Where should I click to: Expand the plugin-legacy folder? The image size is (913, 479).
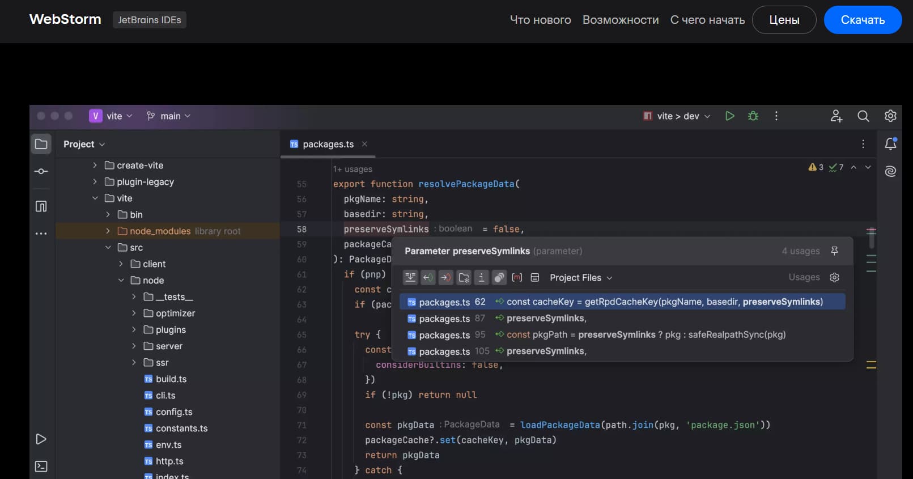click(95, 182)
